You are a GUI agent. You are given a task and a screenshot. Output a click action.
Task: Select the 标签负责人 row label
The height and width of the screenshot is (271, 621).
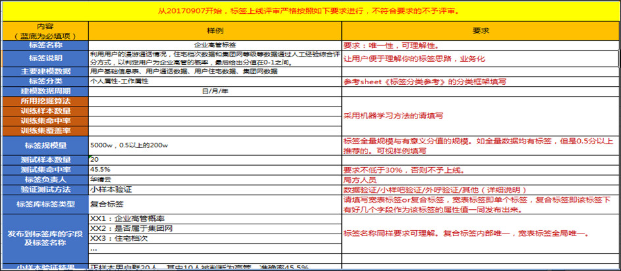45,180
